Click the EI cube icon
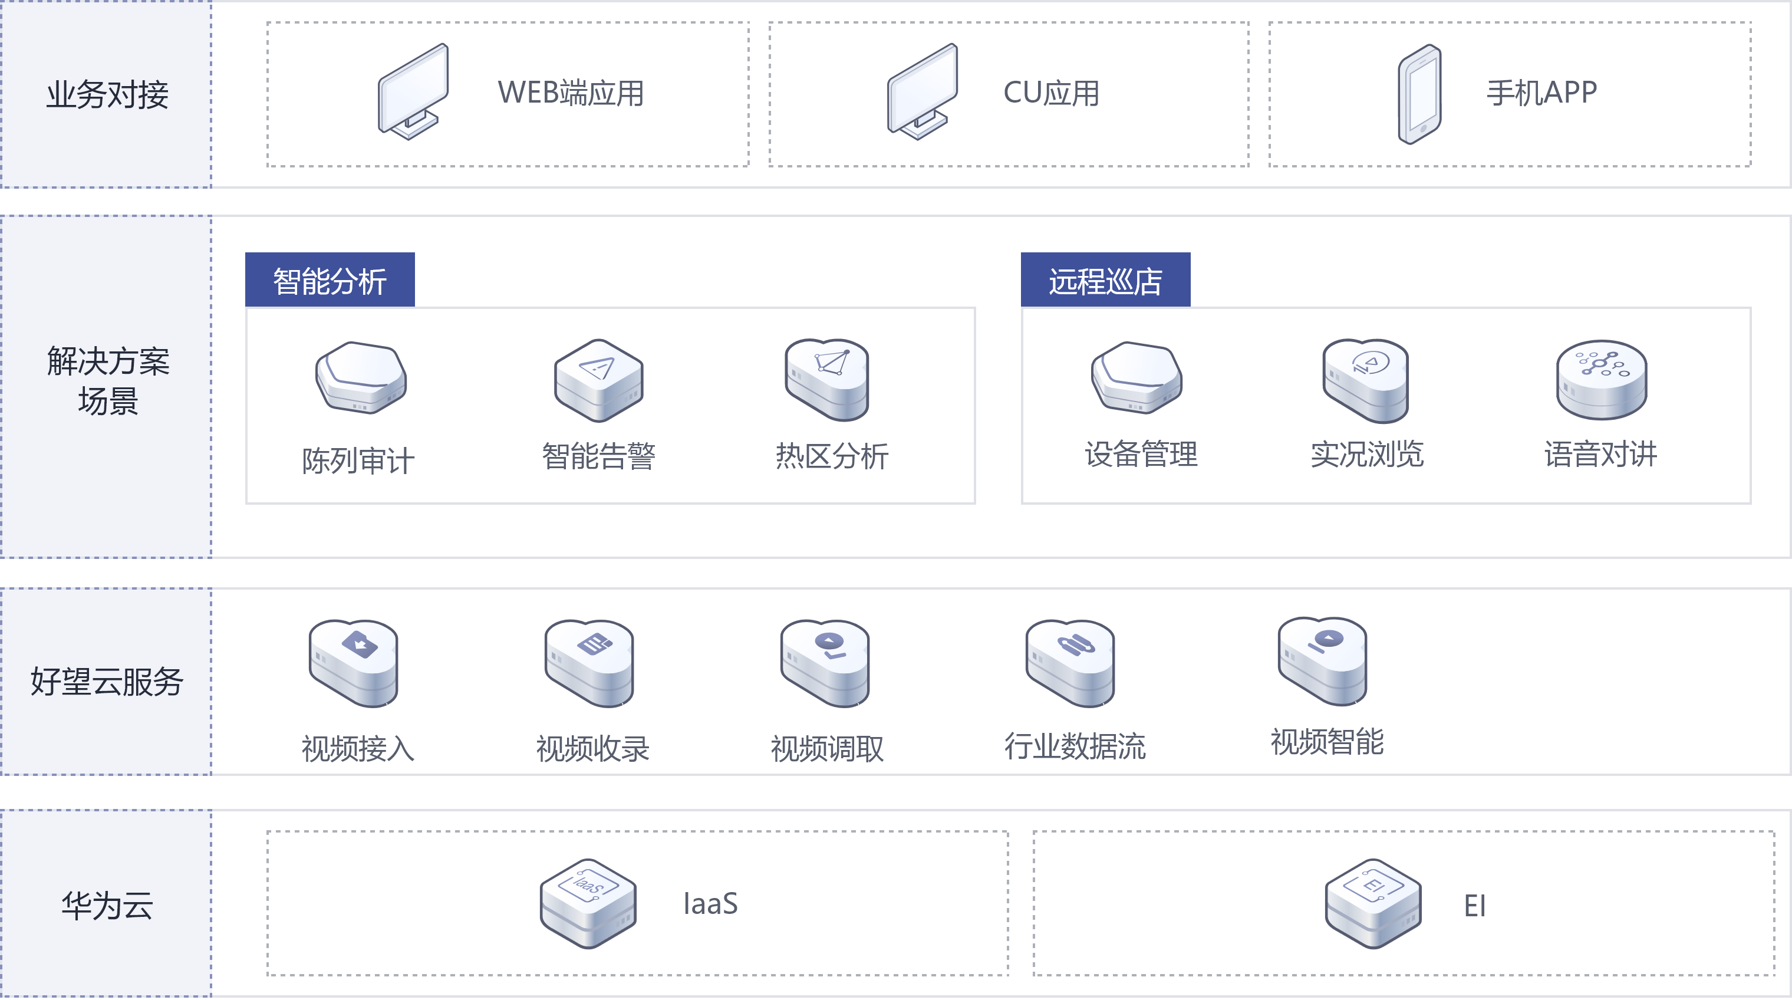This screenshot has height=1000, width=1792. pyautogui.click(x=1373, y=903)
